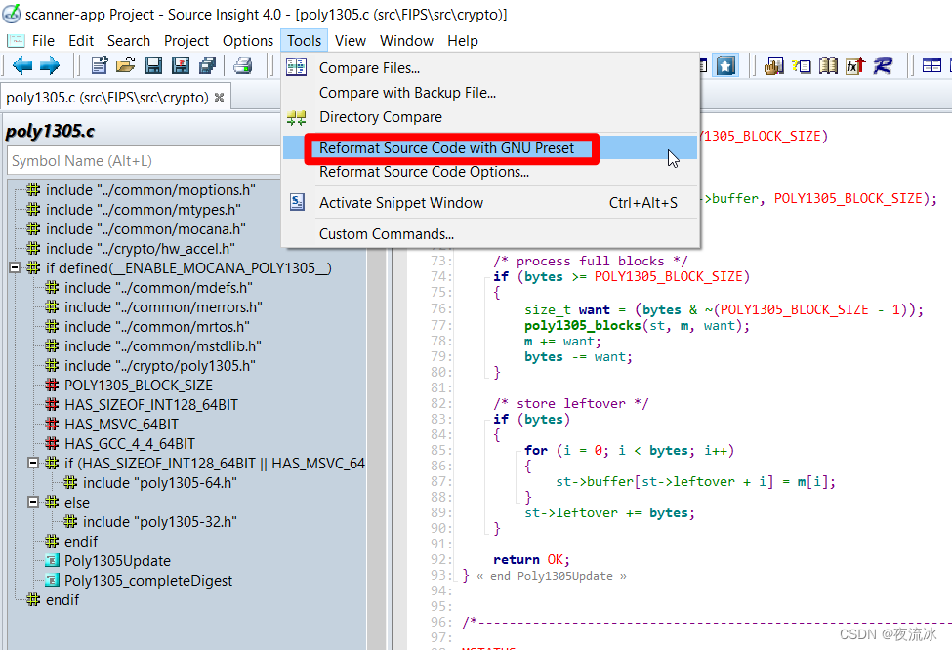
Task: Select include "../common/moptions.h" symbol
Action: tap(150, 190)
